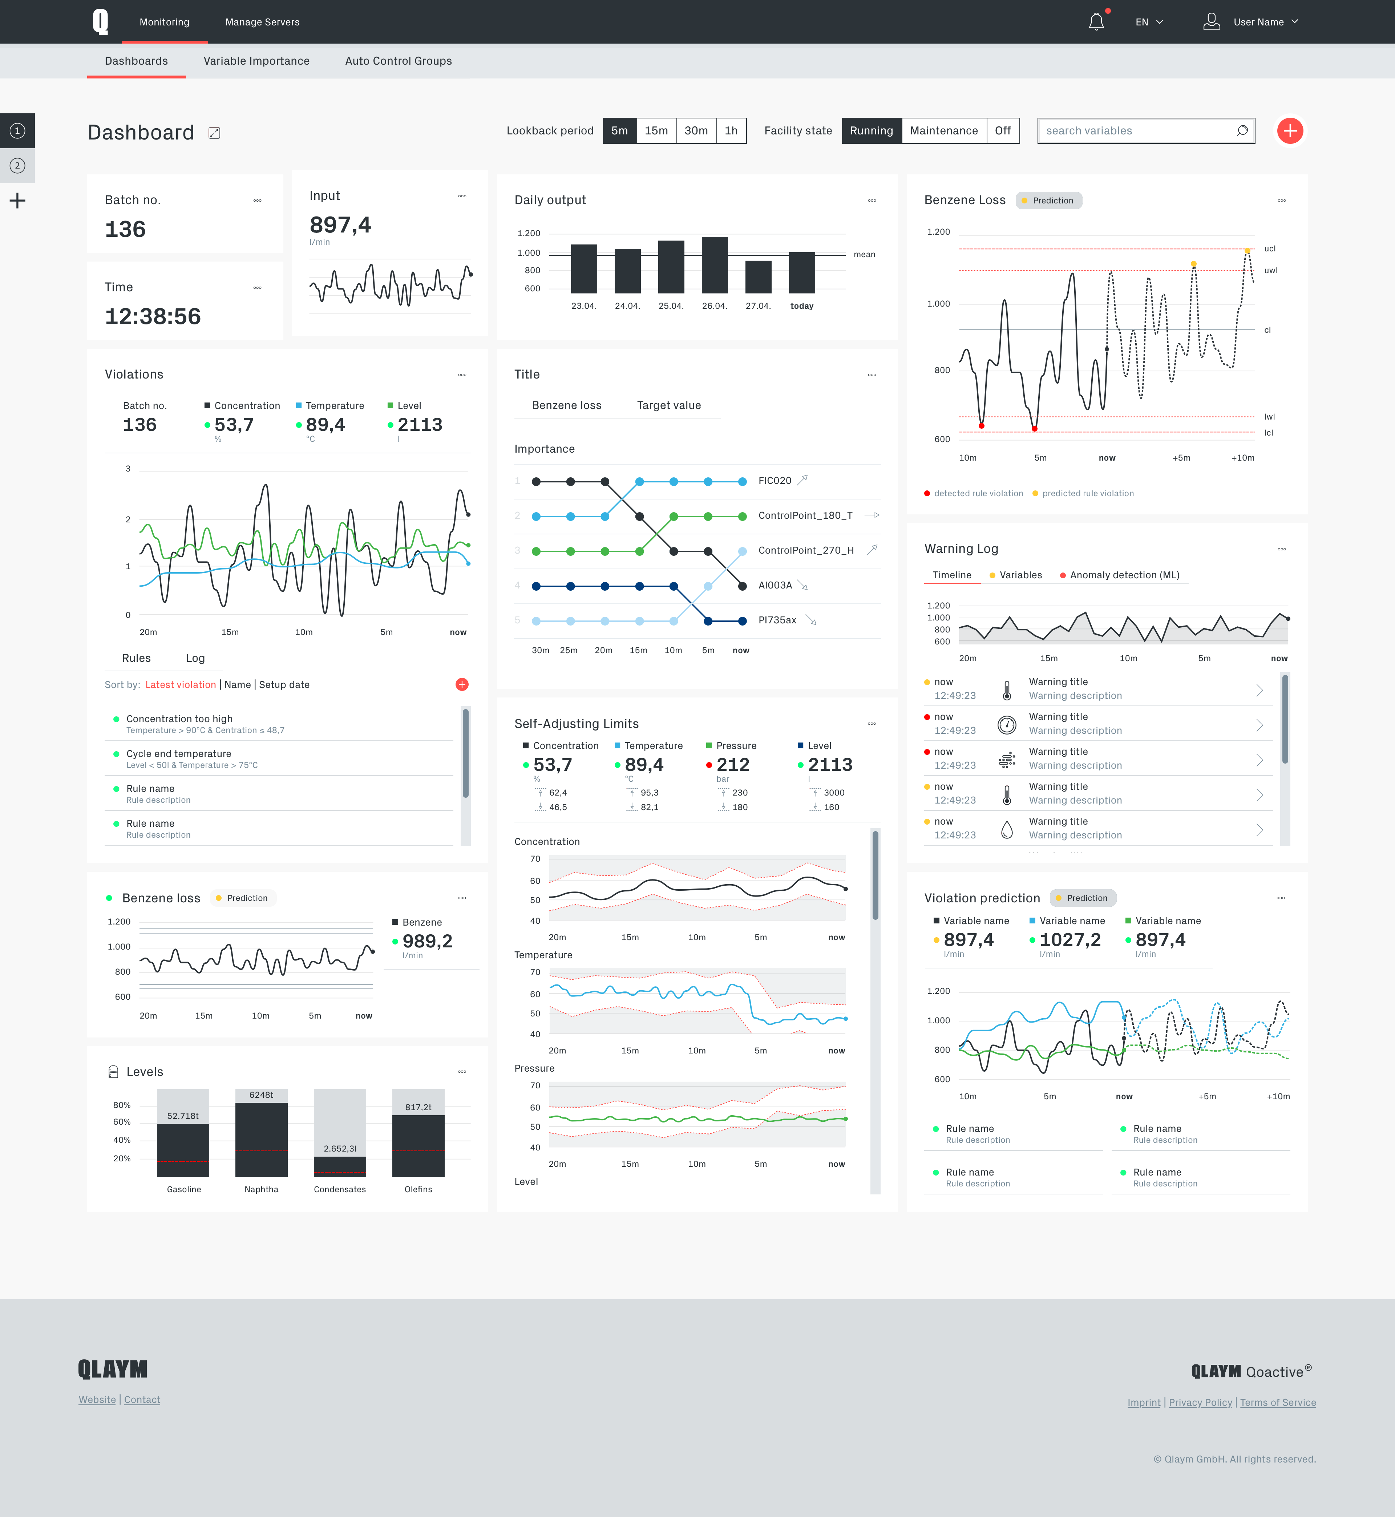Open the Website footer link
1395x1517 pixels.
point(97,1399)
